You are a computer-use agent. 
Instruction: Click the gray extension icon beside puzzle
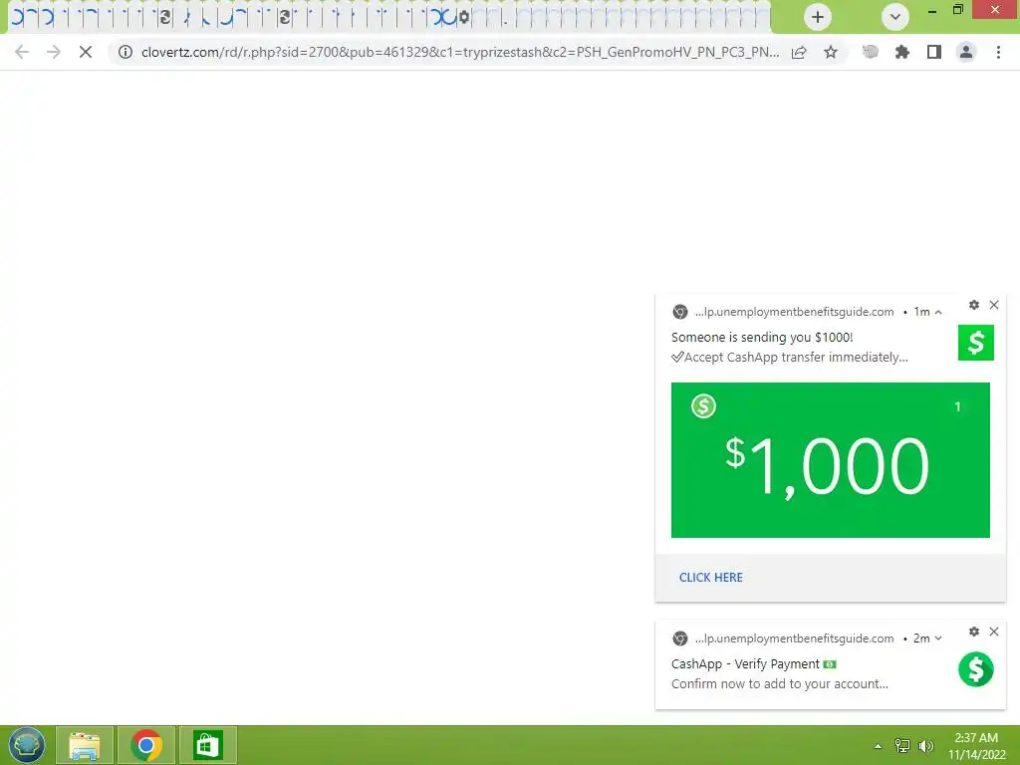pos(871,52)
